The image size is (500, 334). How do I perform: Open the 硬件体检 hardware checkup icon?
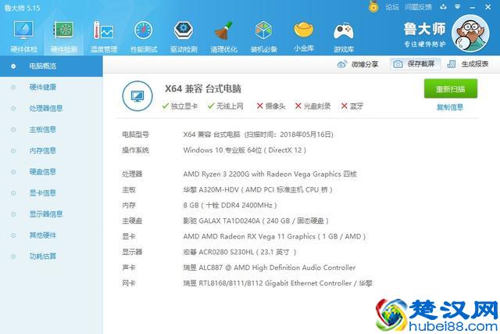pos(23,36)
